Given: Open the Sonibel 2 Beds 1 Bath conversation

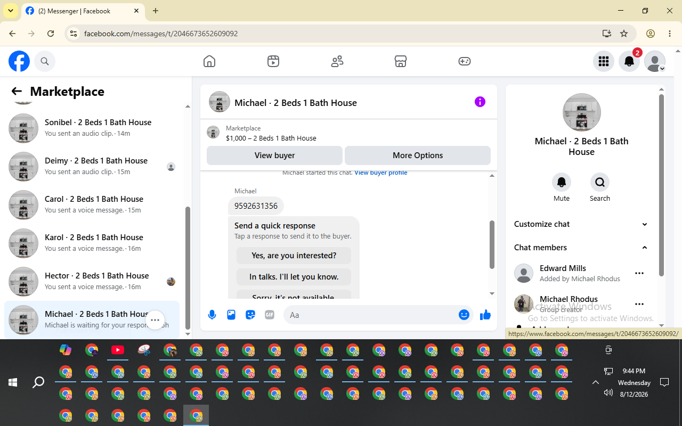Looking at the screenshot, I should point(92,128).
